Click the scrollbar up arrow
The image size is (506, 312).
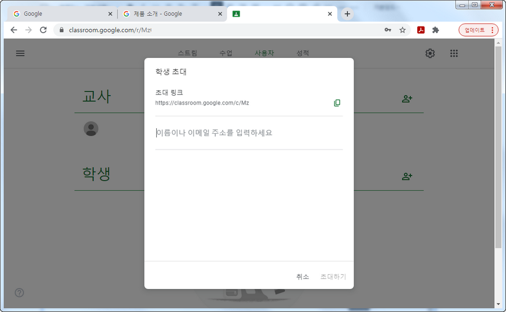[x=498, y=43]
